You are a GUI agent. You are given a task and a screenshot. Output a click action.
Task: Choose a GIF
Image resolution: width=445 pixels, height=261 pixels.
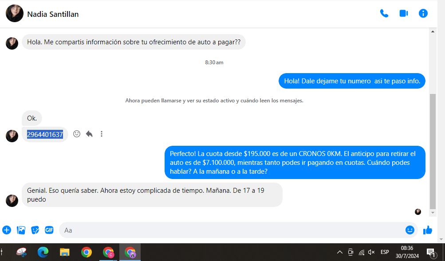(x=49, y=230)
